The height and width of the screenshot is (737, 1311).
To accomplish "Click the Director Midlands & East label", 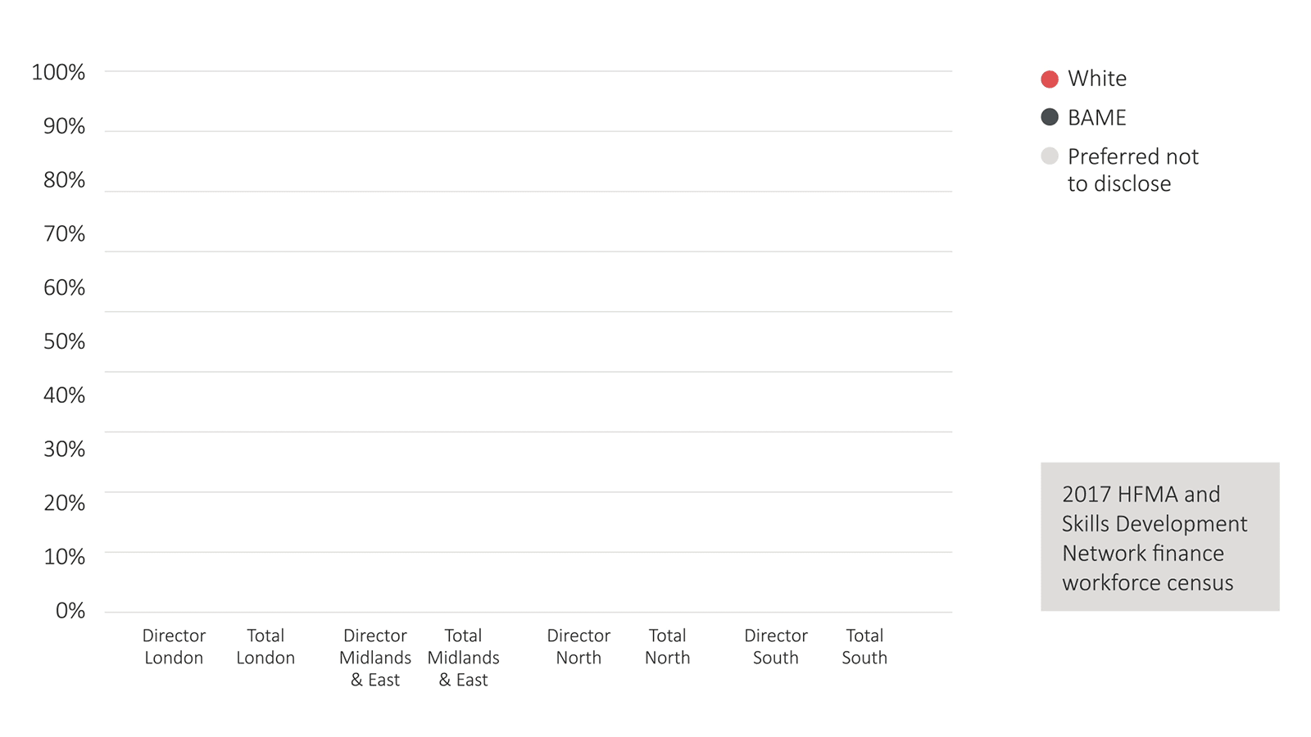I will (375, 658).
